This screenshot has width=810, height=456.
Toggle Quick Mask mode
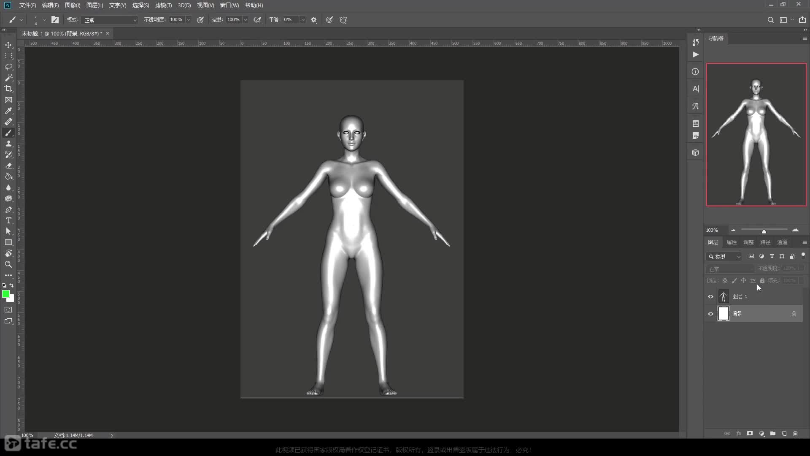click(x=8, y=310)
